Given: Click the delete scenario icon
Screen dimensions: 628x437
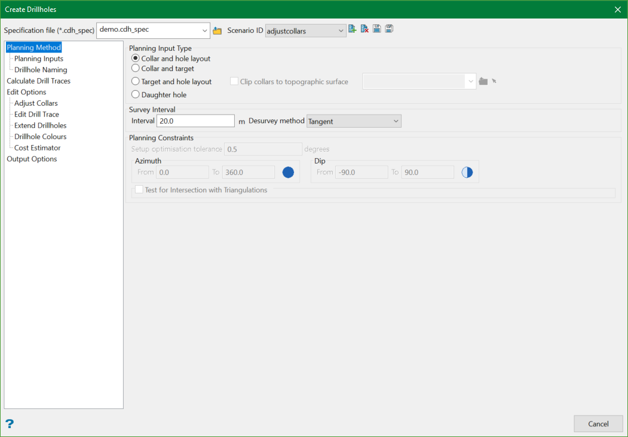Looking at the screenshot, I should tap(364, 29).
